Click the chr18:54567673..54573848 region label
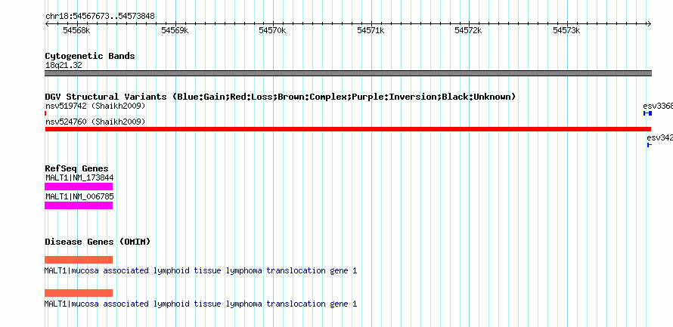The image size is (673, 327). 100,17
